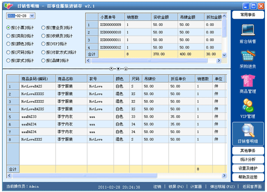
Task: Click the year 2011 in date field
Action: pos(11,16)
